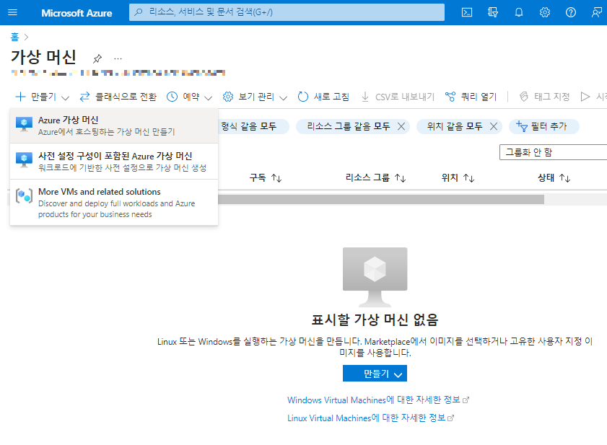Click the 필터 추가 button
This screenshot has width=607, height=445.
(543, 126)
